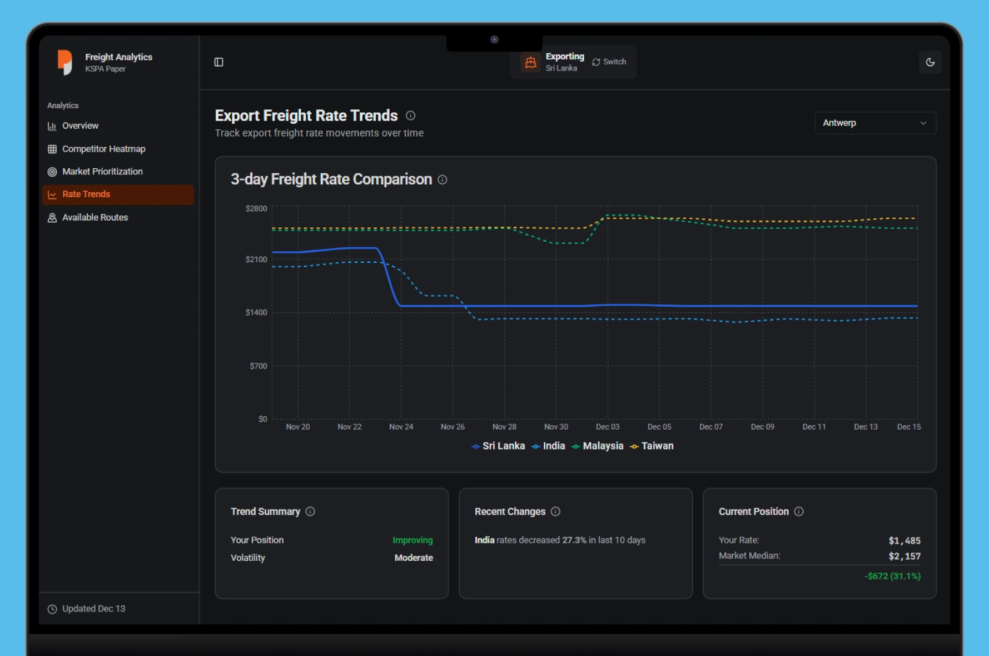
Task: Open the Overview page
Action: tap(80, 126)
